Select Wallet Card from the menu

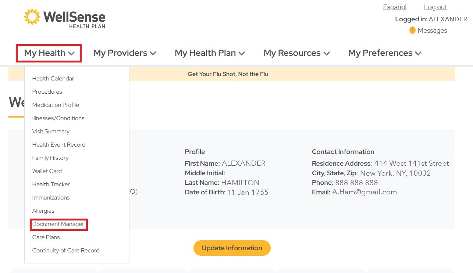pyautogui.click(x=47, y=171)
